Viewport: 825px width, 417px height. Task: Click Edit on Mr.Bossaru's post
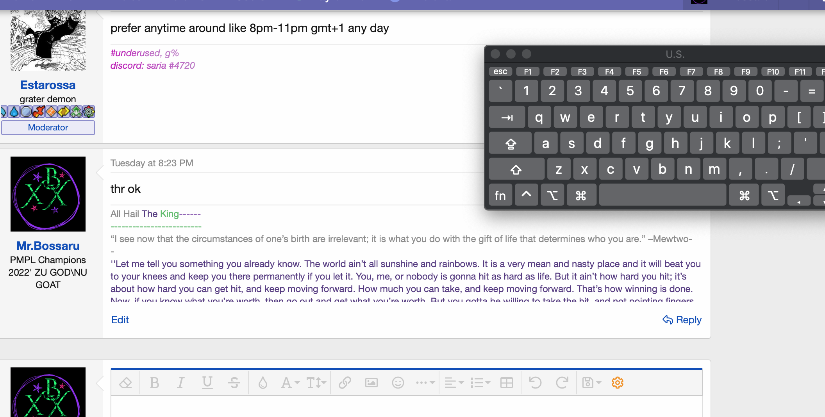(x=120, y=320)
